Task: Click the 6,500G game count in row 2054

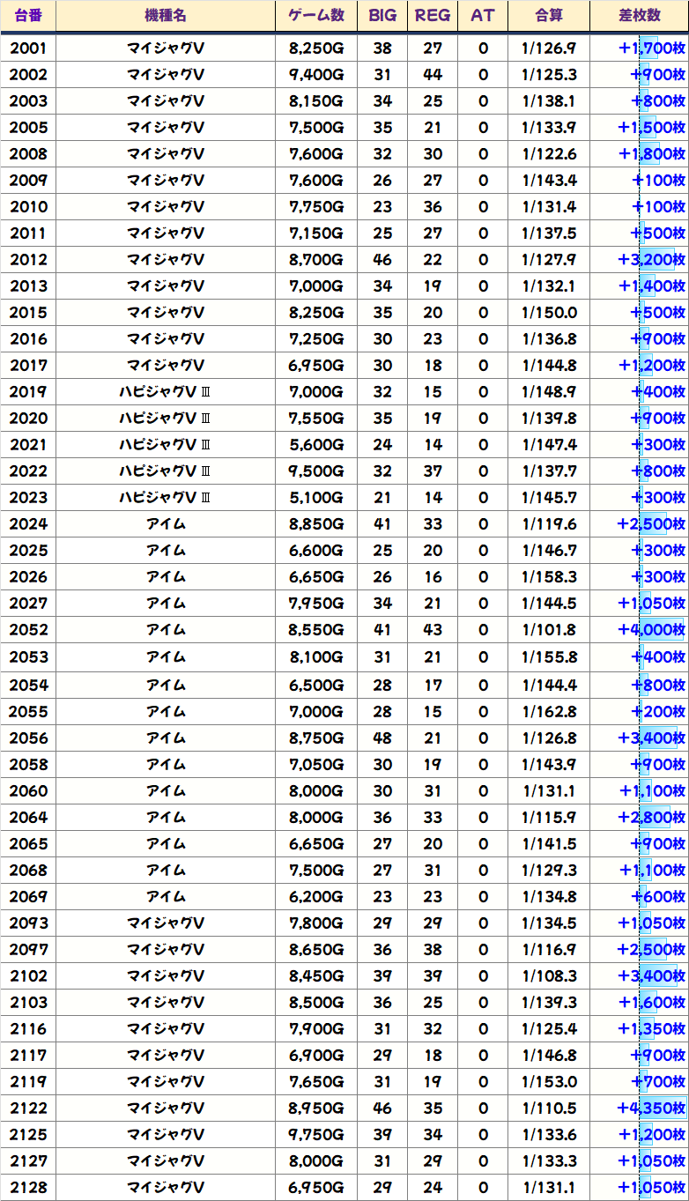Action: pos(316,685)
